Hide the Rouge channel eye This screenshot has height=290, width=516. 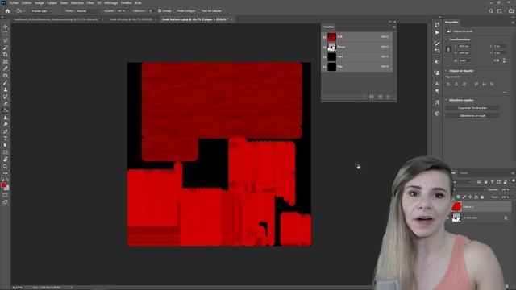pyautogui.click(x=324, y=47)
